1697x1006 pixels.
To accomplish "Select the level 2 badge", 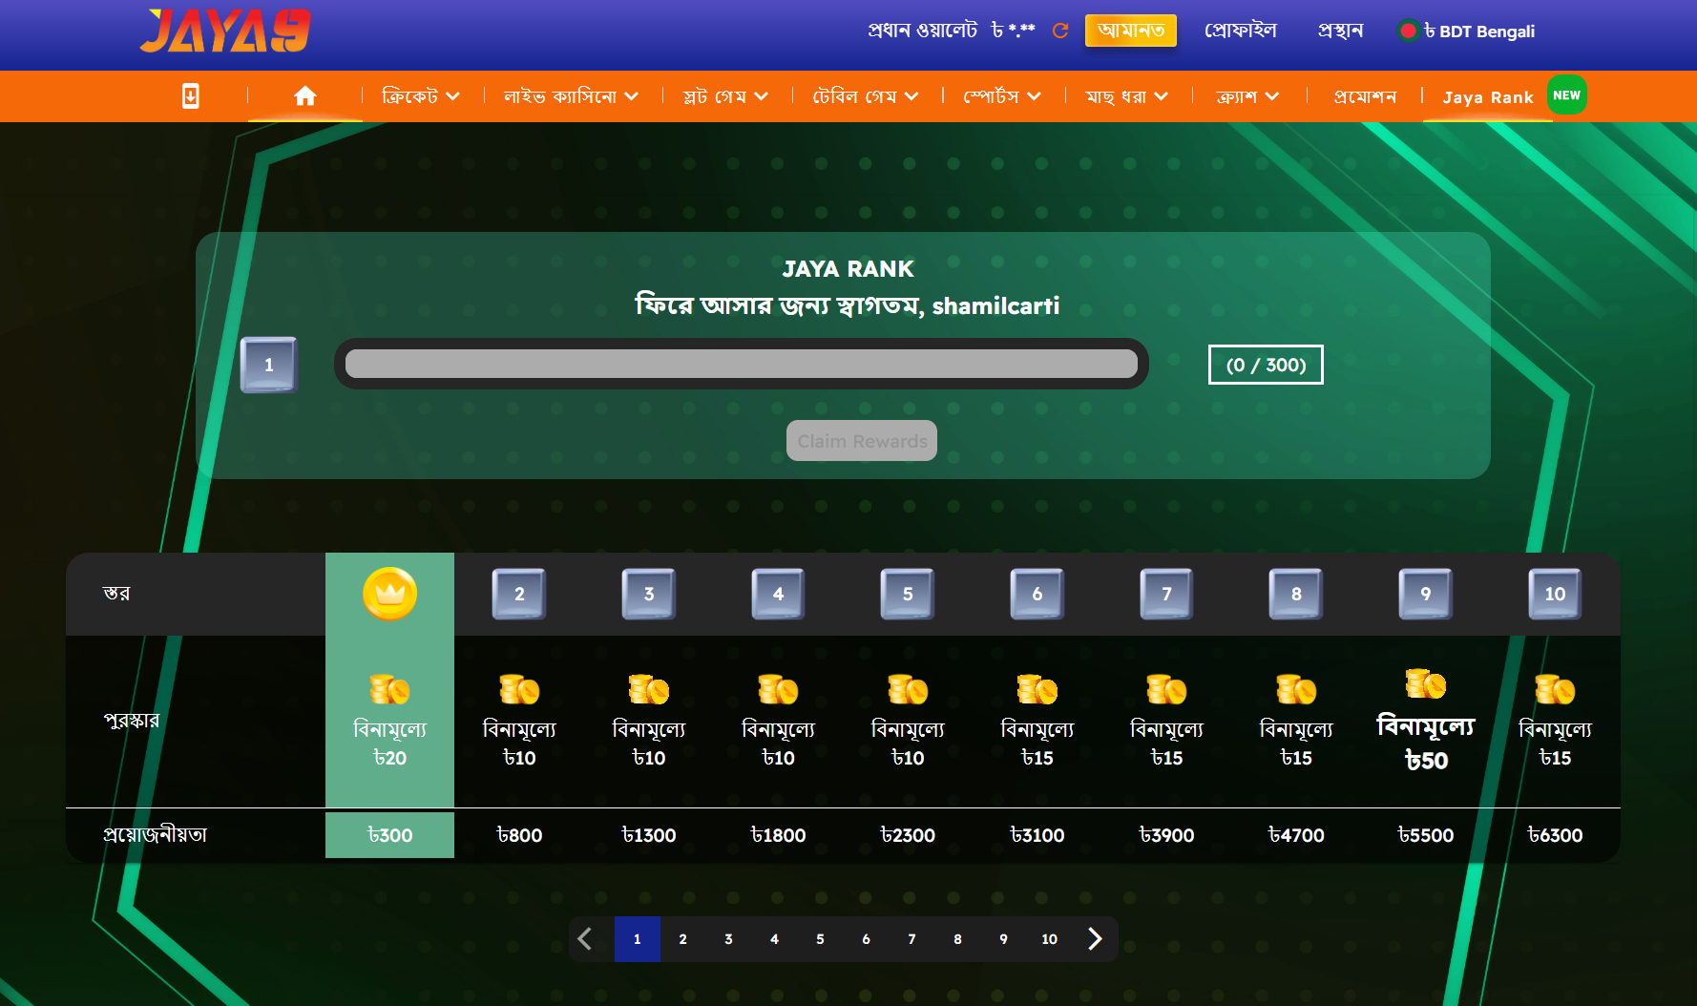I will click(x=519, y=594).
